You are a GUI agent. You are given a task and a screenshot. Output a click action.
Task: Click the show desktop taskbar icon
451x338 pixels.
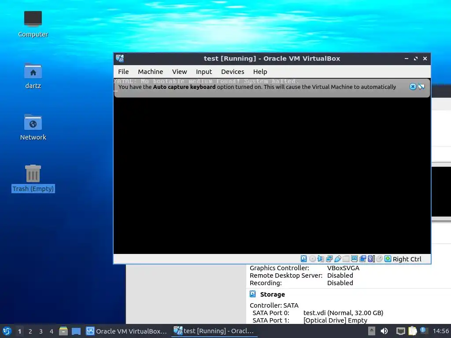click(76, 331)
